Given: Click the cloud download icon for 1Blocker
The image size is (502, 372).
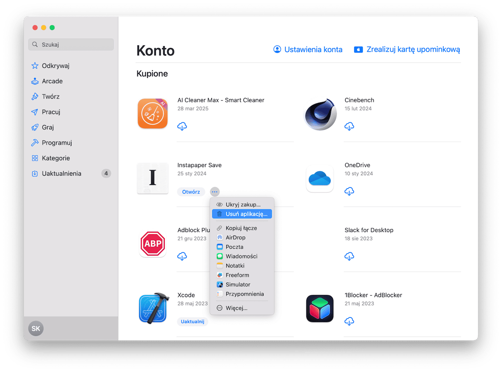Looking at the screenshot, I should pyautogui.click(x=349, y=321).
